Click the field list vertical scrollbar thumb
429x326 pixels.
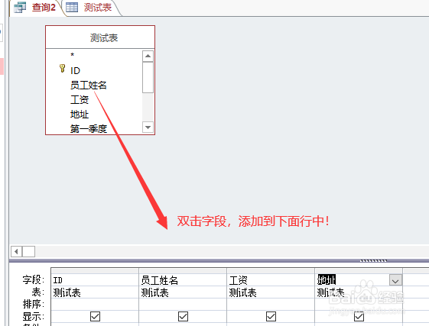point(148,78)
